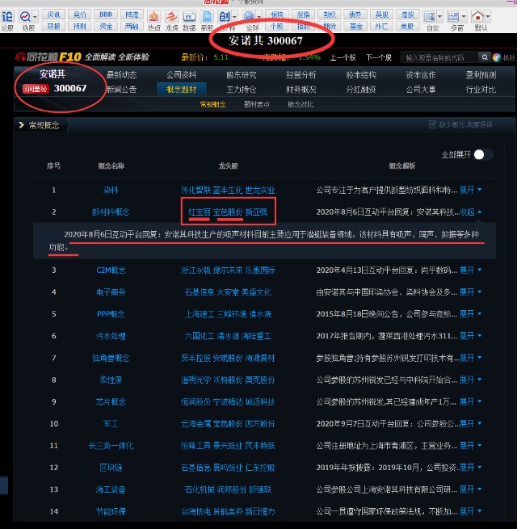The image size is (517, 529).
Task: Switch to the 题材要点 sub-tab
Action: [x=257, y=104]
